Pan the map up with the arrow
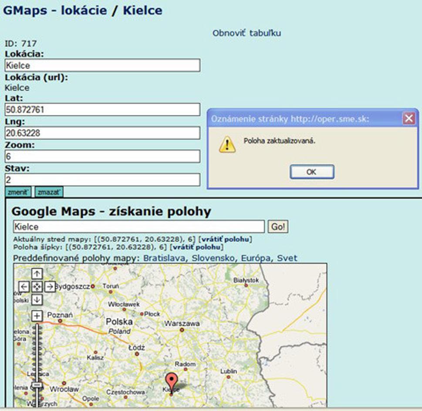422x411 pixels. (37, 274)
